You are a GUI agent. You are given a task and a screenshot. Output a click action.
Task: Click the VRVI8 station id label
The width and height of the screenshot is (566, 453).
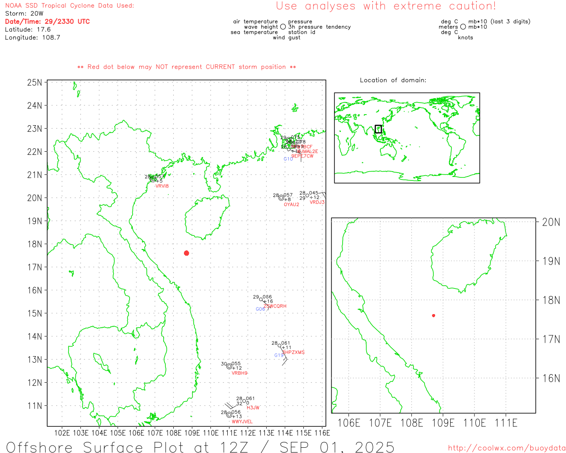[x=162, y=186]
